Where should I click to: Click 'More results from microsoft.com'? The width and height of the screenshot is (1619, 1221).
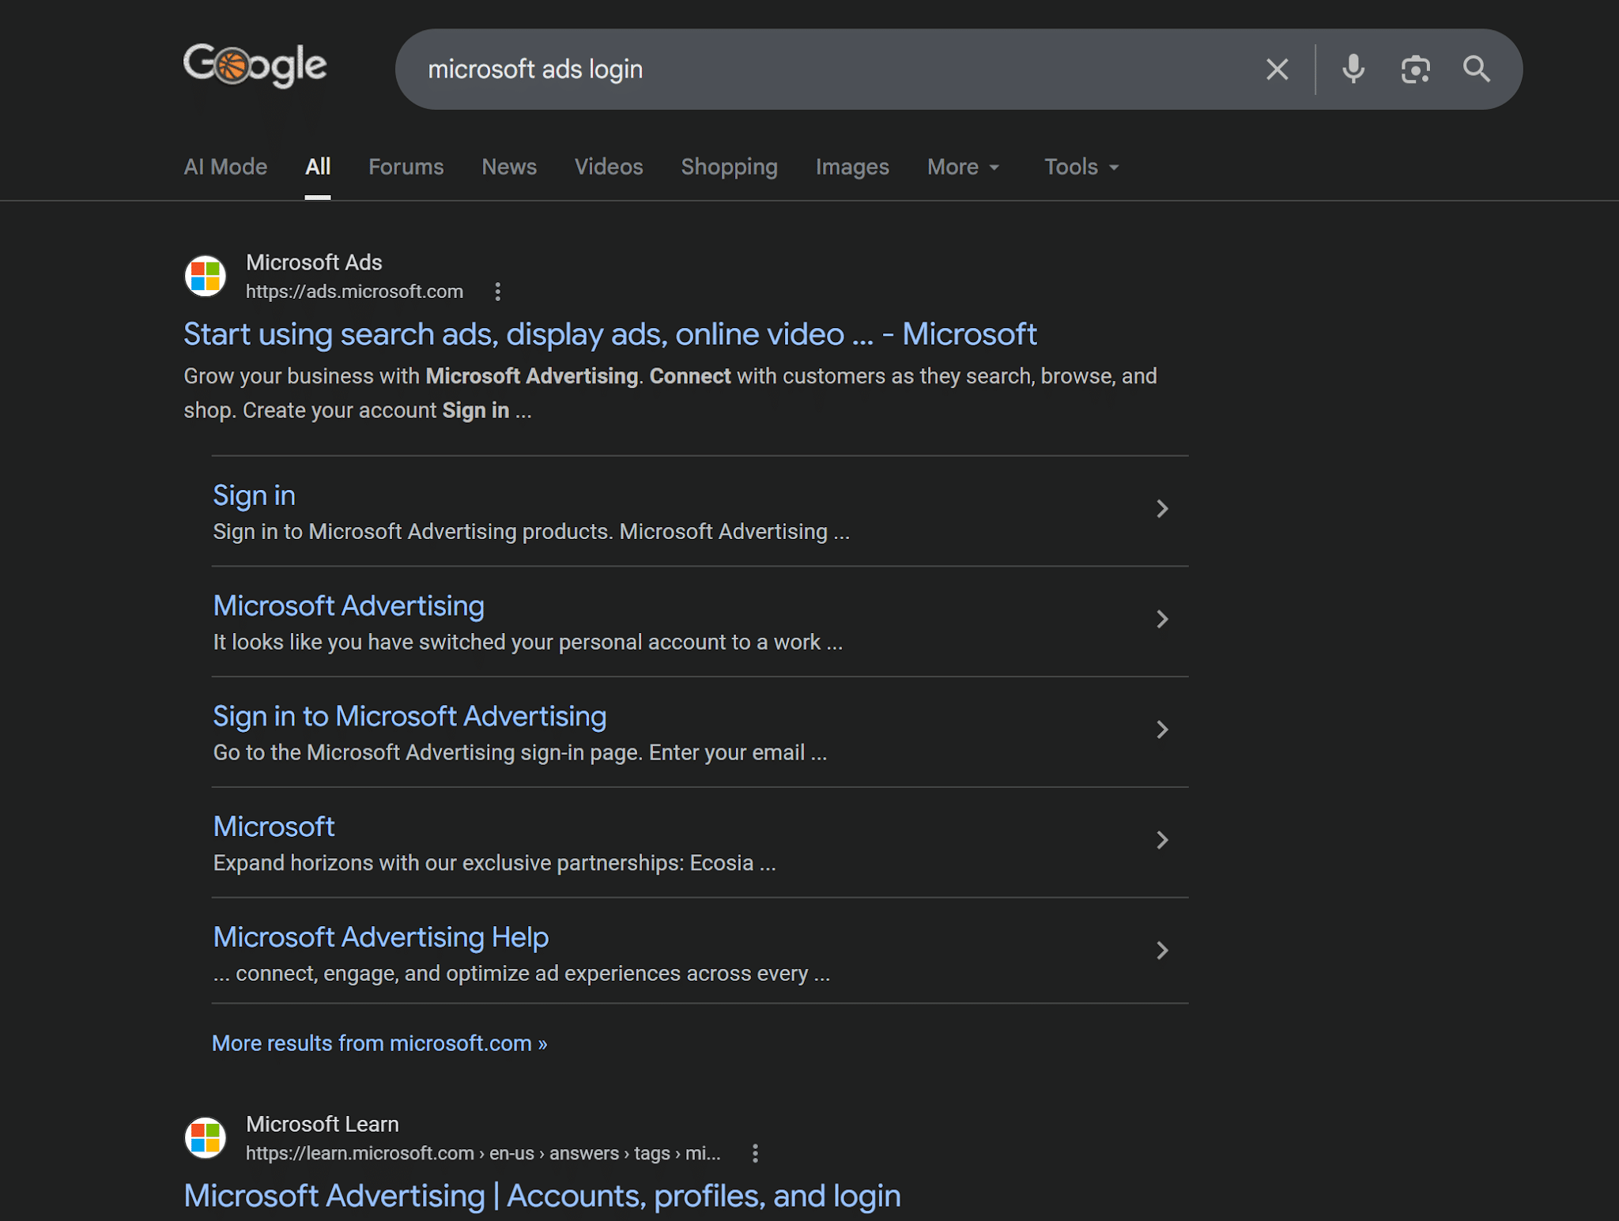pos(379,1043)
